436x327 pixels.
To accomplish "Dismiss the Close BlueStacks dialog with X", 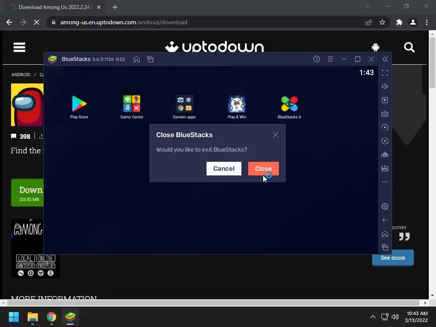I will pos(275,135).
